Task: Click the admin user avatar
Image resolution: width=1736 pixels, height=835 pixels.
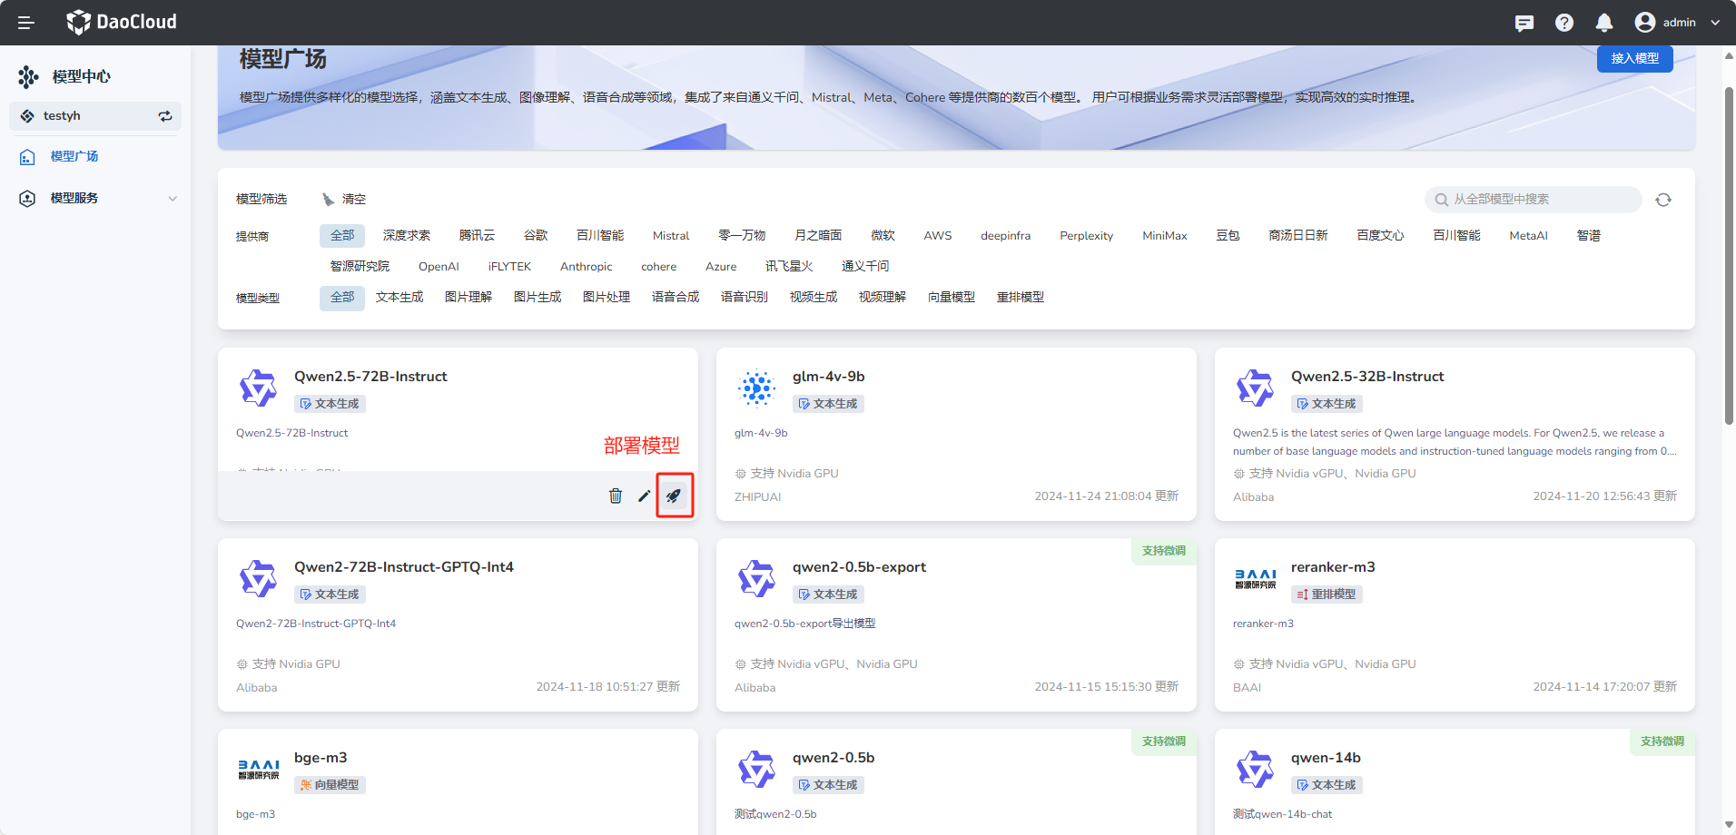Action: (x=1645, y=23)
